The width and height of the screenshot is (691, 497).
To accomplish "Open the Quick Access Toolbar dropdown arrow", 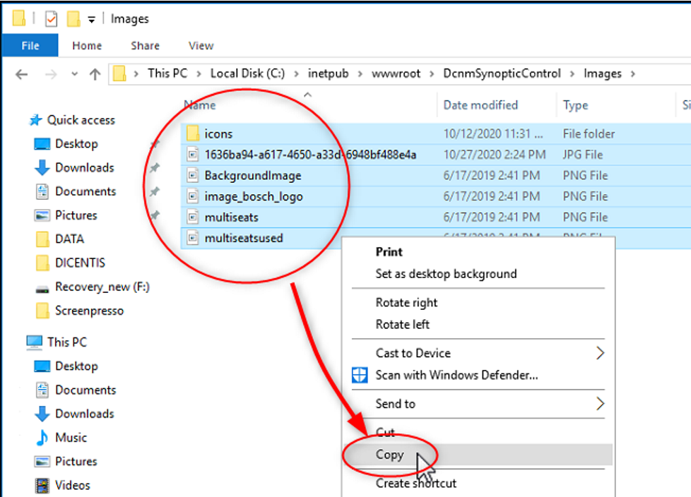I will tap(91, 20).
